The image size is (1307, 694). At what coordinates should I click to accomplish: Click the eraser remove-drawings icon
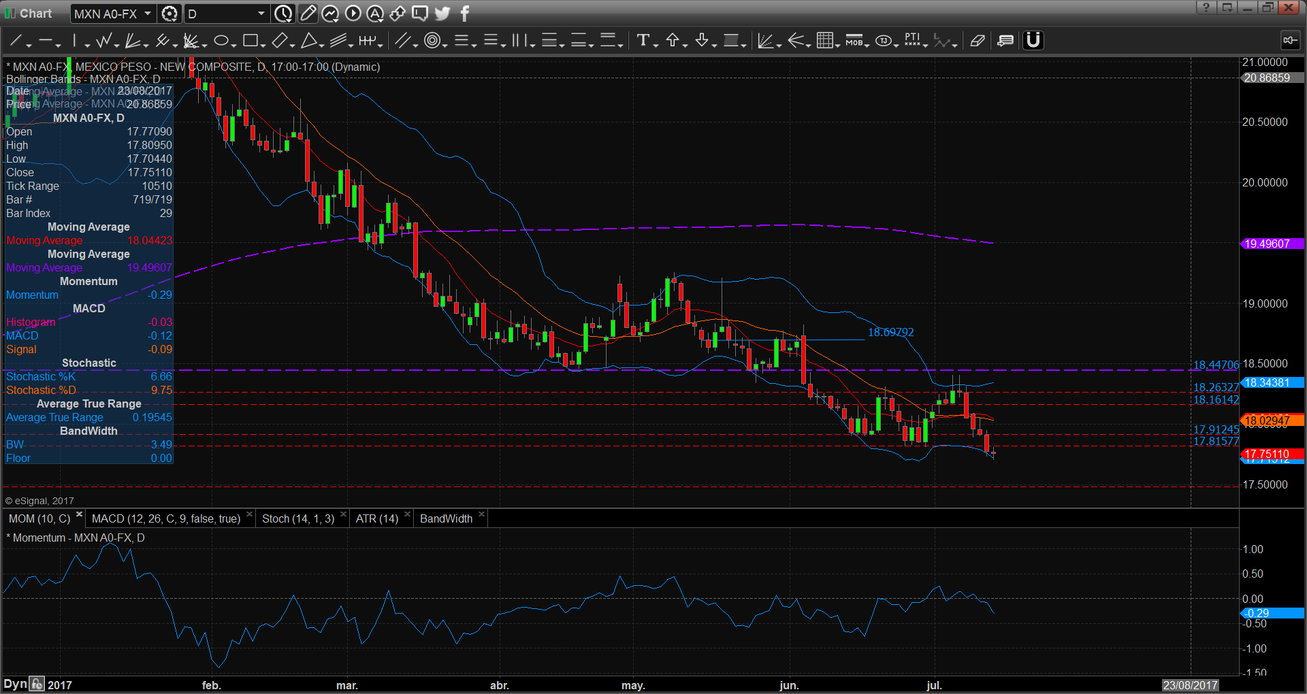tap(977, 41)
